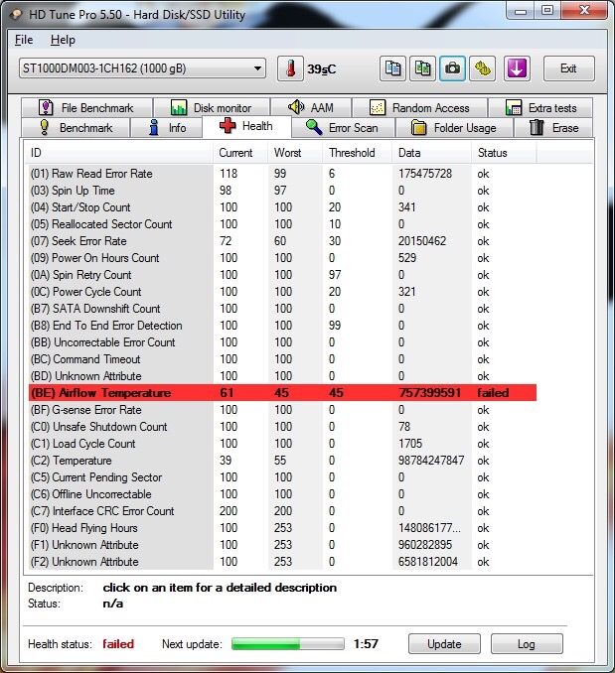Switch to the Benchmark tab

click(x=76, y=128)
